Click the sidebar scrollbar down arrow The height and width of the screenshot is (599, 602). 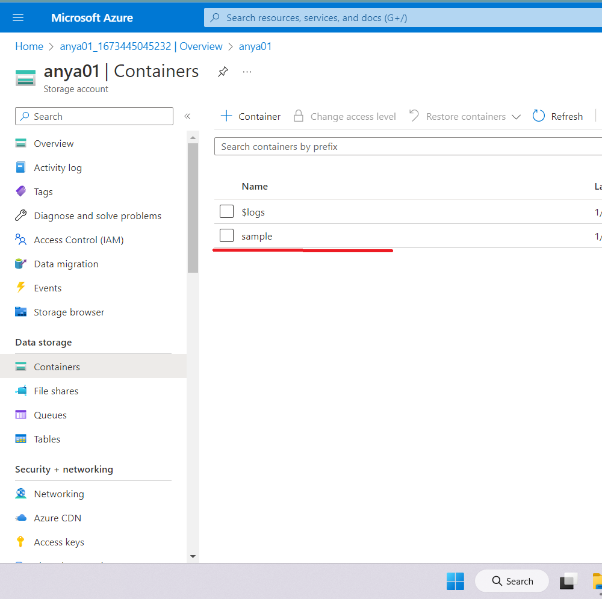click(x=193, y=556)
